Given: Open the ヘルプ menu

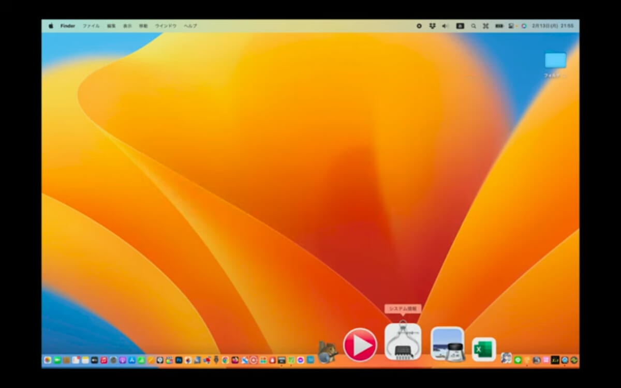Looking at the screenshot, I should 190,26.
